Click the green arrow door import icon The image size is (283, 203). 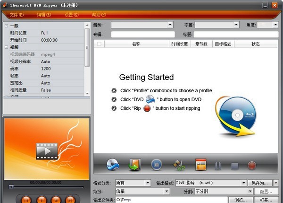pyautogui.click(x=134, y=165)
